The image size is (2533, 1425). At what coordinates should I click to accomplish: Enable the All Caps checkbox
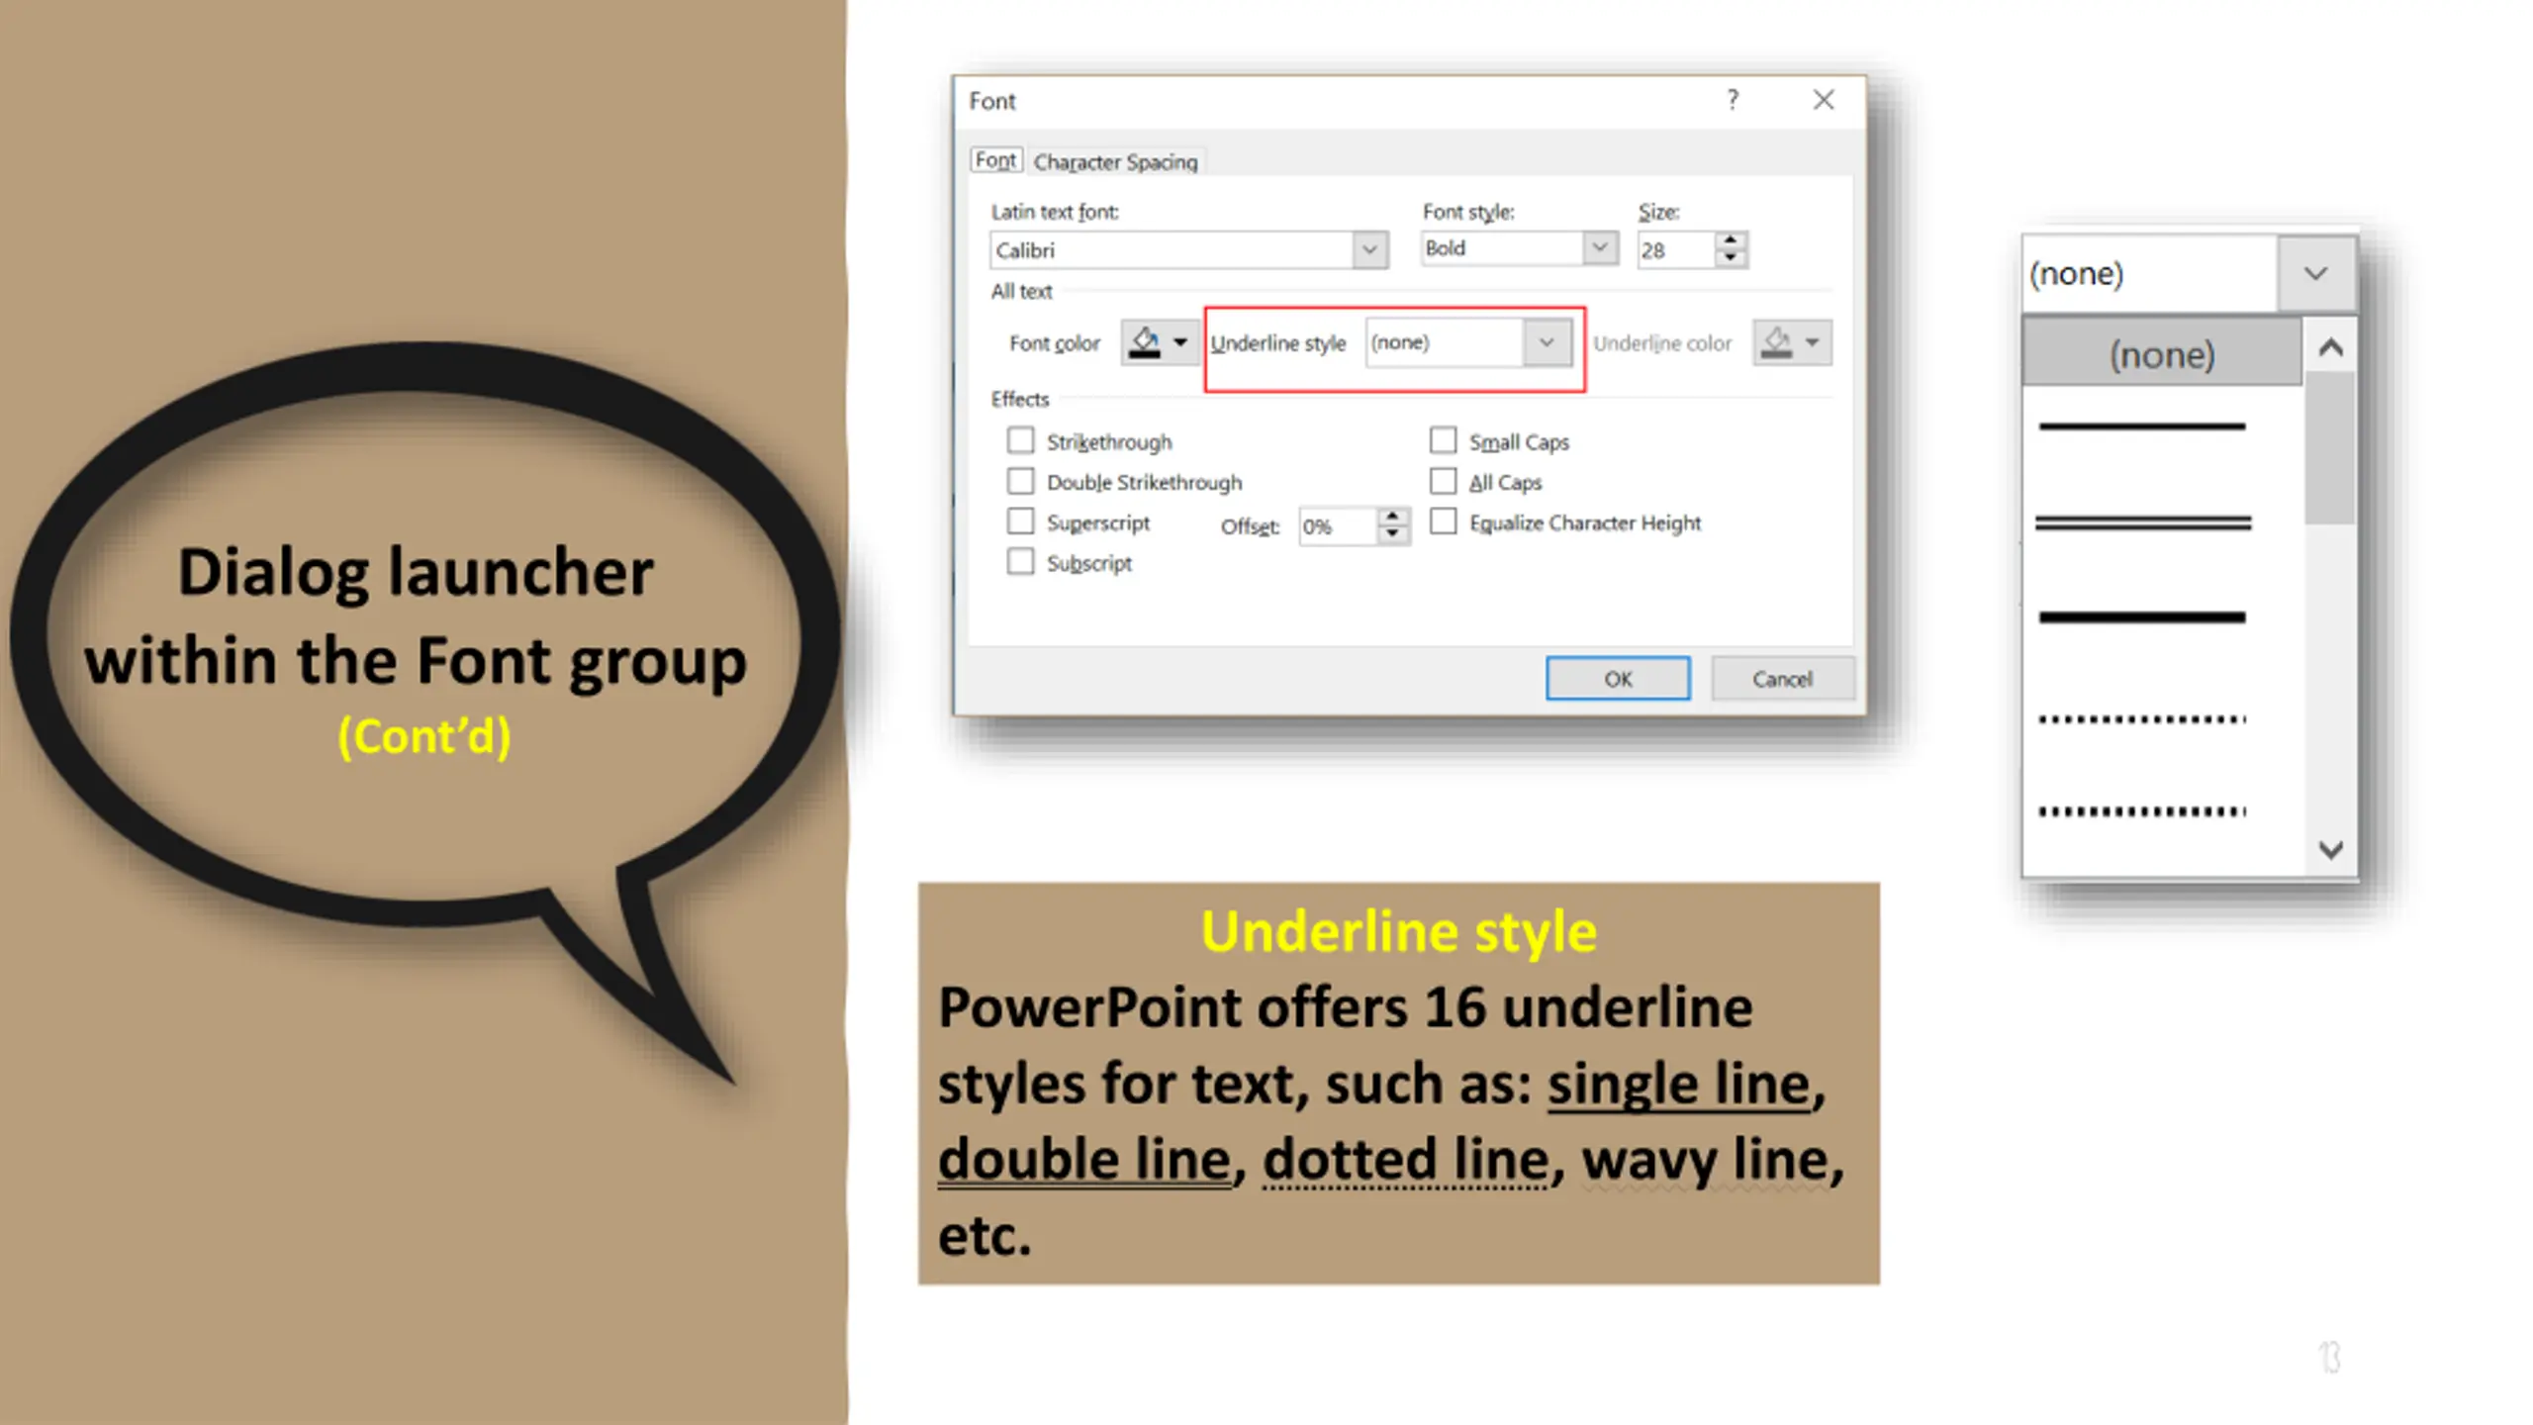(x=1444, y=481)
